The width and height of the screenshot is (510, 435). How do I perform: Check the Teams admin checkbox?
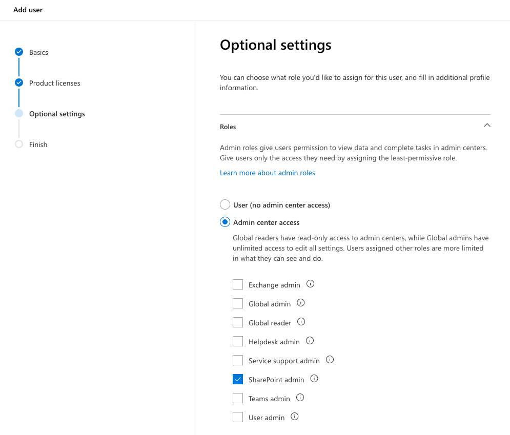238,398
